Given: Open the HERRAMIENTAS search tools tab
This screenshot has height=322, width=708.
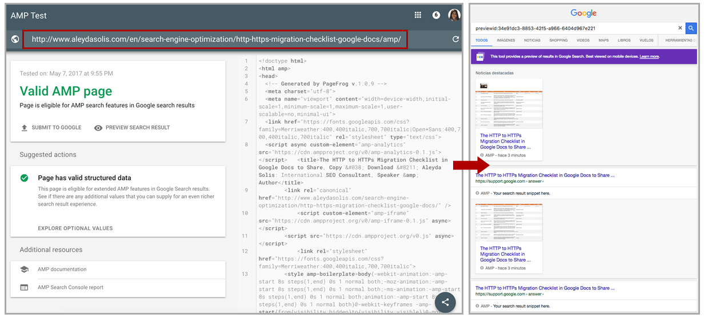Looking at the screenshot, I should click(x=681, y=41).
